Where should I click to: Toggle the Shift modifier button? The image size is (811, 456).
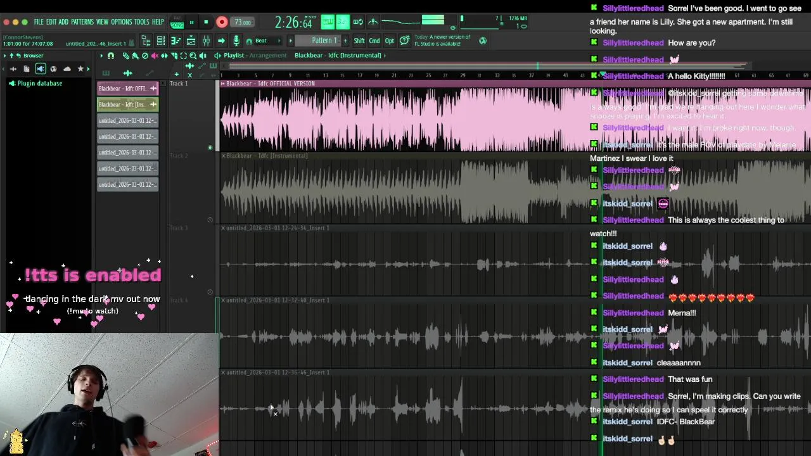(359, 41)
